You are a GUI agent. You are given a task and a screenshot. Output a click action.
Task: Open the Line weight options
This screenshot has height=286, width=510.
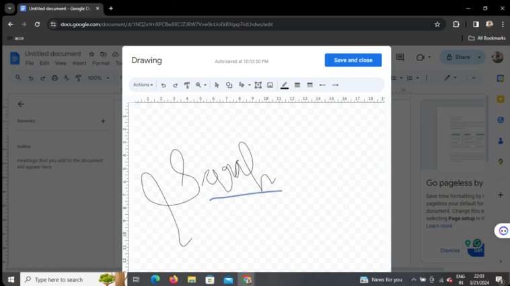[x=297, y=85]
